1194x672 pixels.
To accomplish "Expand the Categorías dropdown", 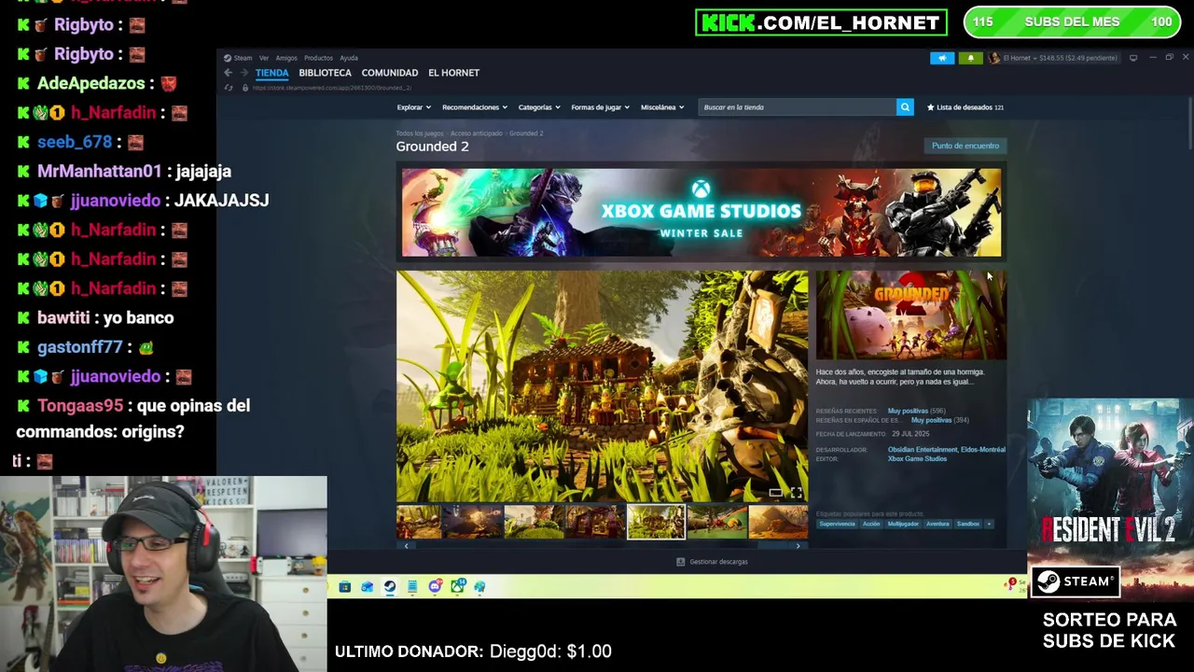I will coord(539,107).
